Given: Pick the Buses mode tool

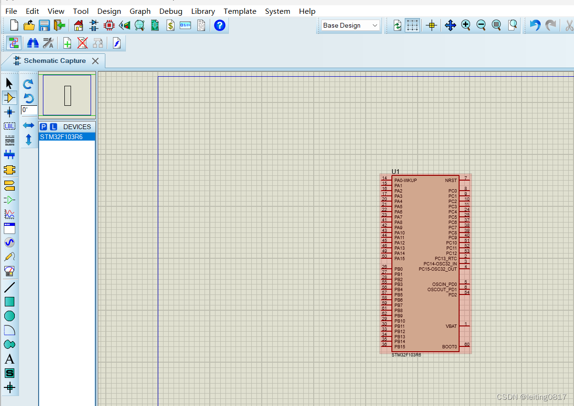Looking at the screenshot, I should pos(10,154).
